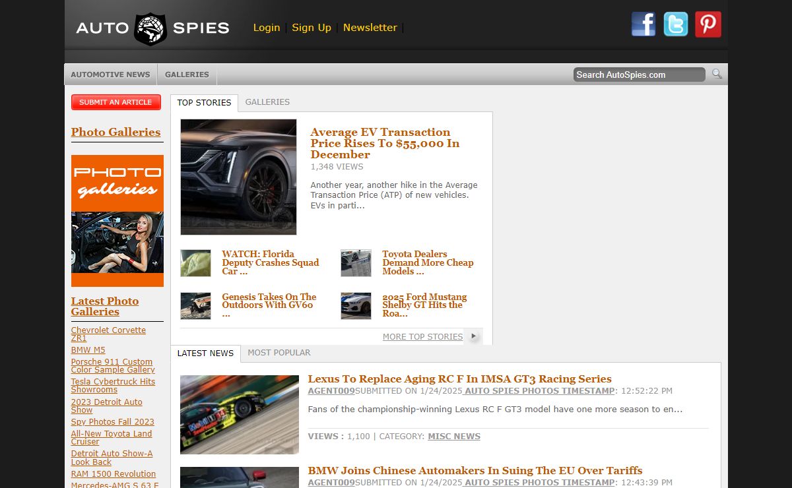Open Lexus To Replace Aging RC F headline
This screenshot has width=792, height=488.
pos(459,379)
